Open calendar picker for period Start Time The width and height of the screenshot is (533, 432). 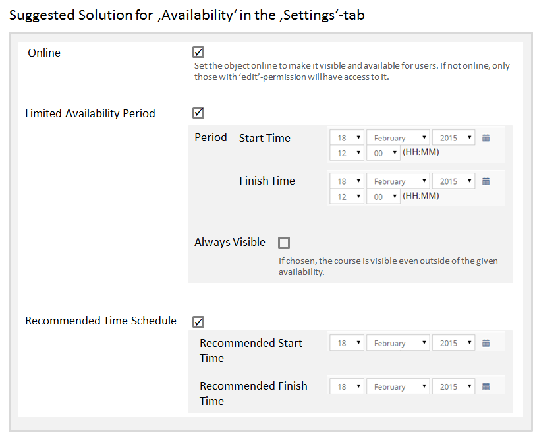coord(486,138)
